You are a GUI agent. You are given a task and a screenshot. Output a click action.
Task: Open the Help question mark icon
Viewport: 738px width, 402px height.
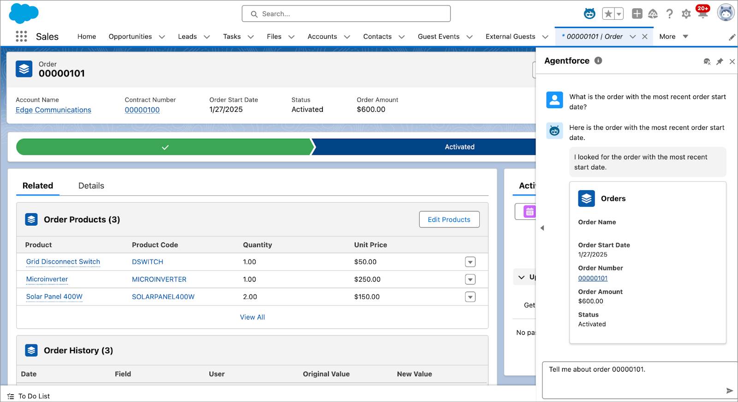[x=669, y=14]
